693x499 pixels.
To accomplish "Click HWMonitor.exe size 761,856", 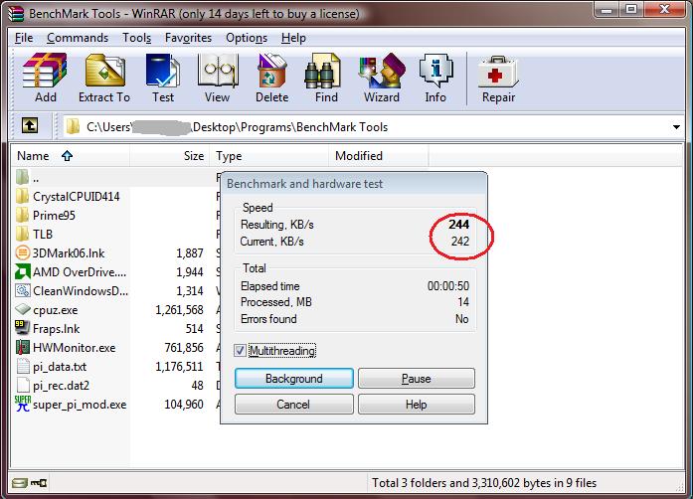I will 184,347.
